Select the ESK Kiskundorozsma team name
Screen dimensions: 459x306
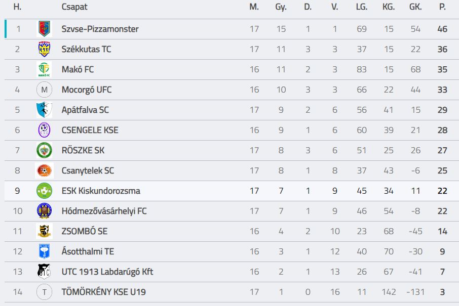(101, 191)
